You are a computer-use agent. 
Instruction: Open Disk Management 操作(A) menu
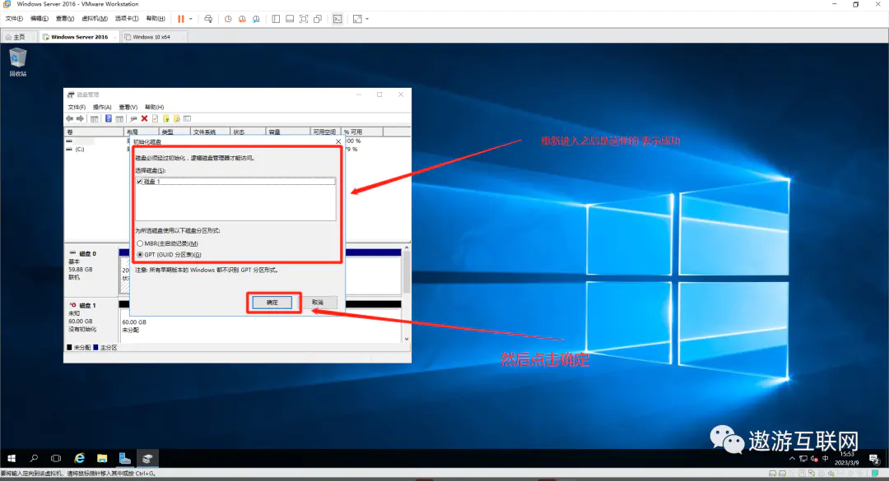tap(102, 107)
